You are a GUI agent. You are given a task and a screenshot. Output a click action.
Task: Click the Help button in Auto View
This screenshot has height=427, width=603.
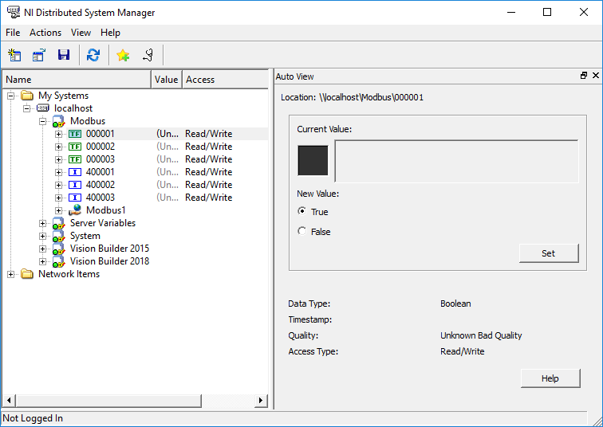550,378
